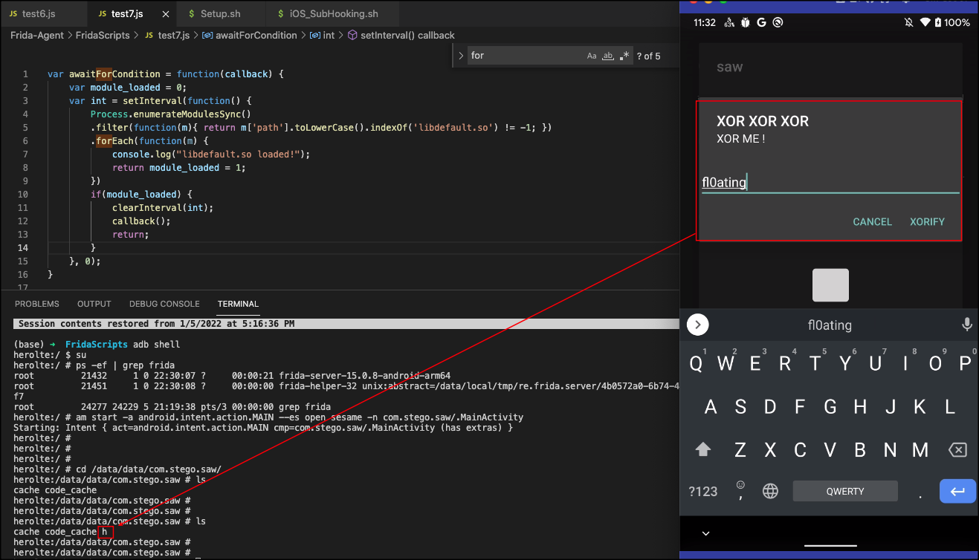Viewport: 979px width, 560px height.
Task: Switch to the OUTPUT panel tab
Action: 94,304
